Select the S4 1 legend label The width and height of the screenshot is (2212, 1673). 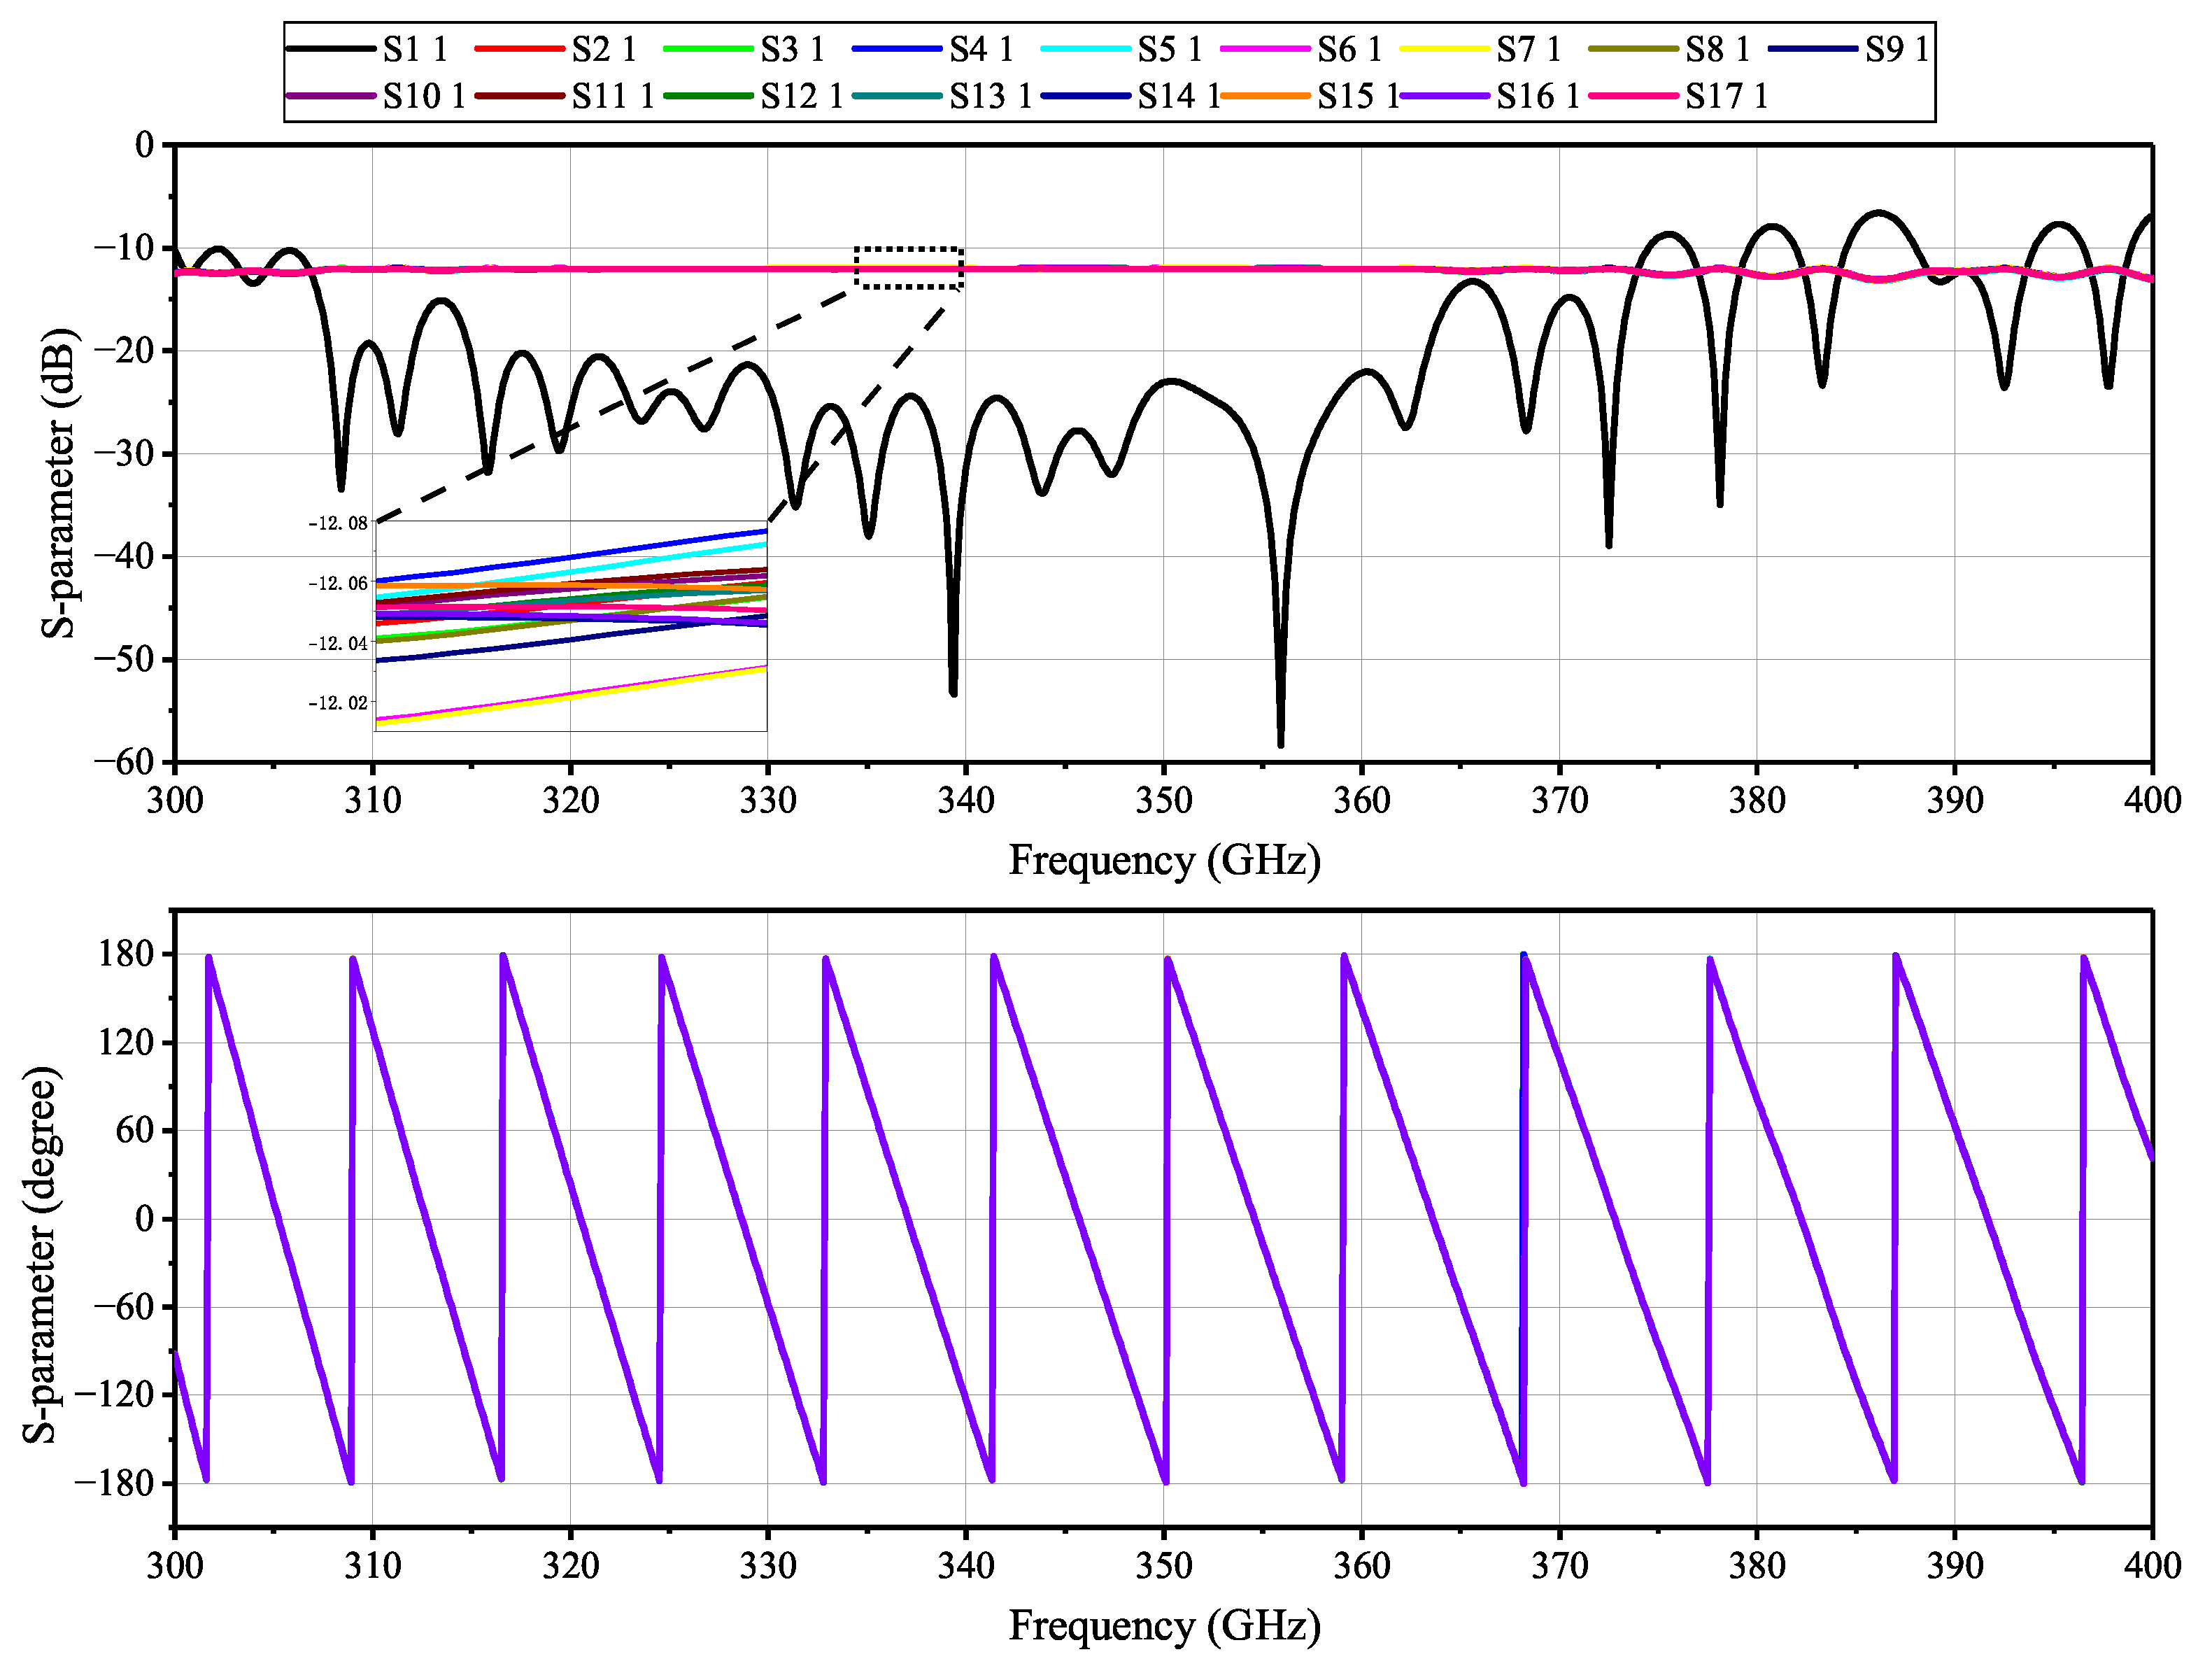pyautogui.click(x=981, y=48)
